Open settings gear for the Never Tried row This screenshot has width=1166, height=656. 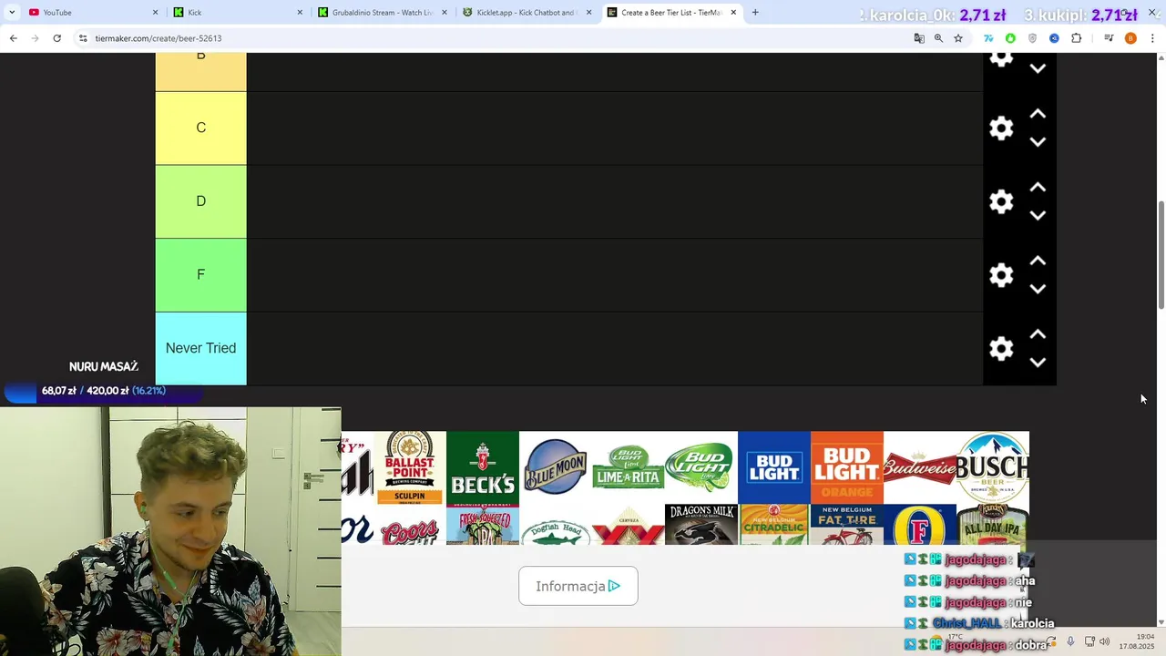click(x=1001, y=349)
